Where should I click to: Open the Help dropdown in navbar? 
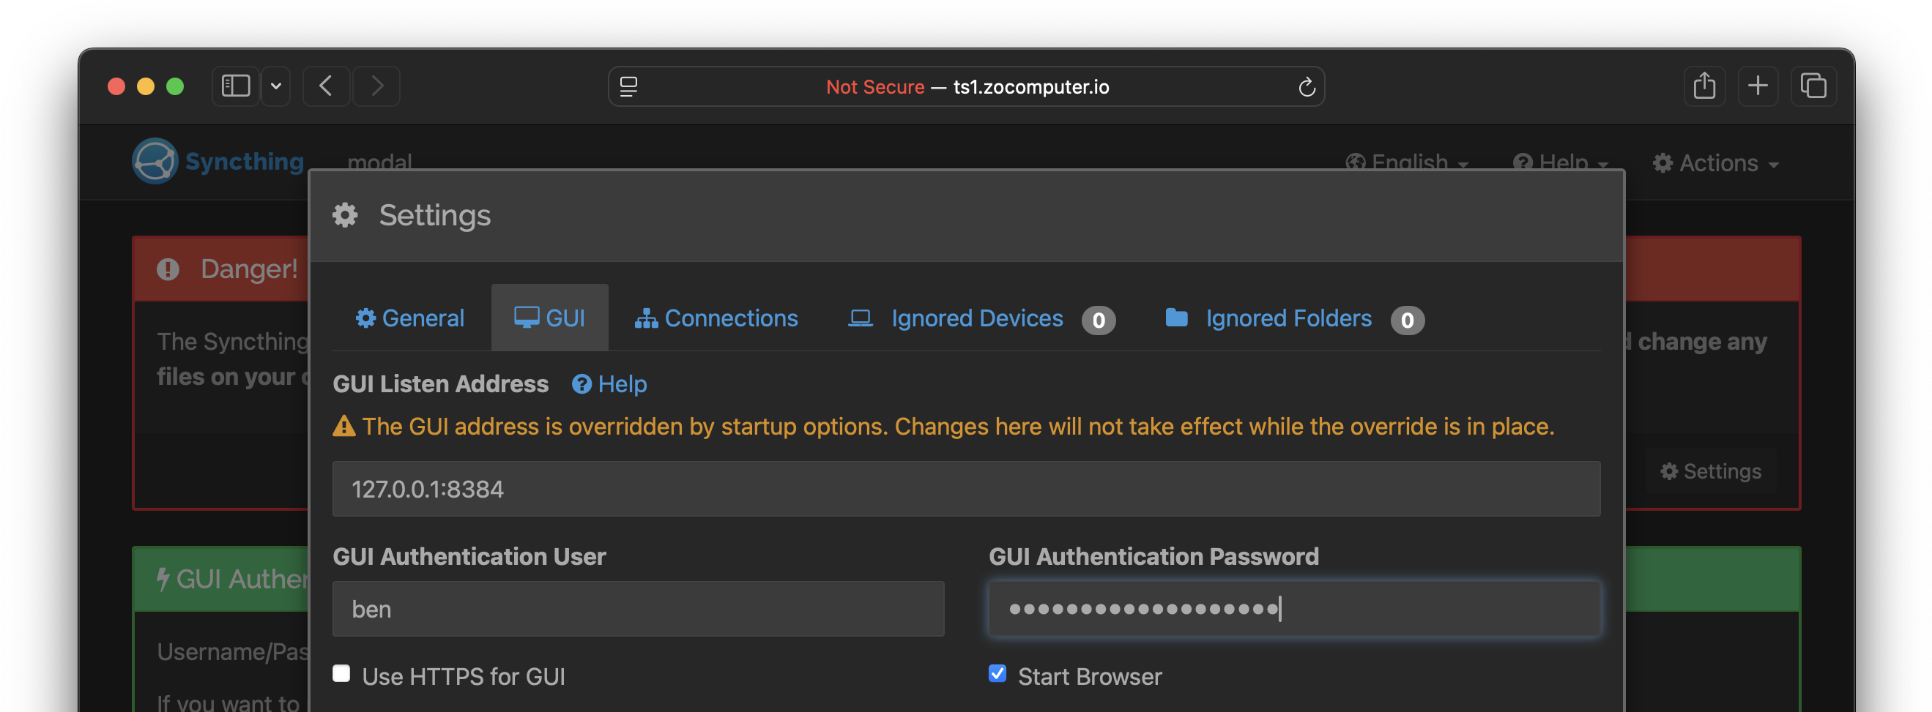point(1561,162)
